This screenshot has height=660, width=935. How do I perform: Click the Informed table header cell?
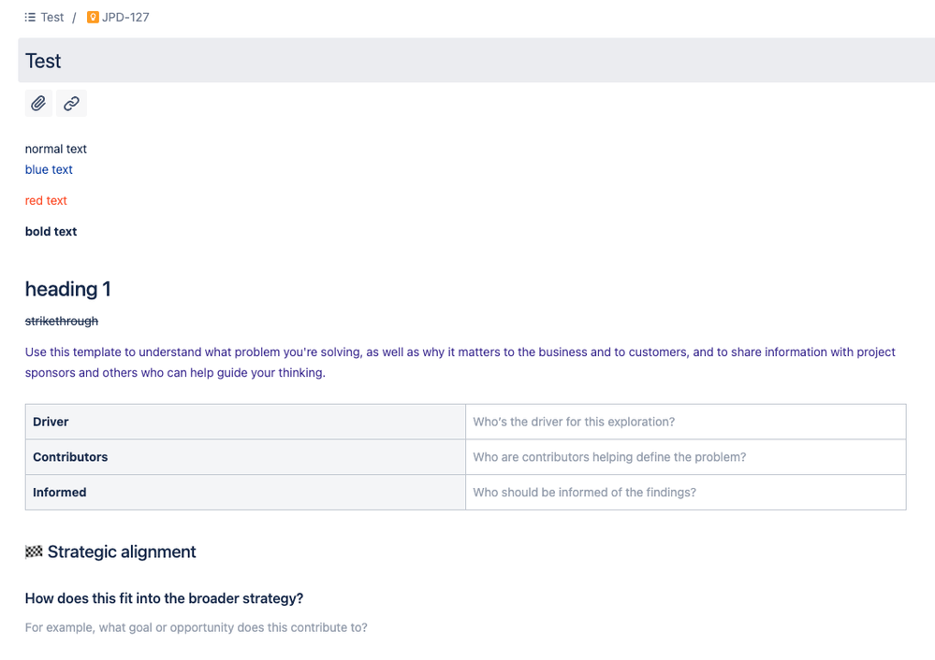coord(245,492)
